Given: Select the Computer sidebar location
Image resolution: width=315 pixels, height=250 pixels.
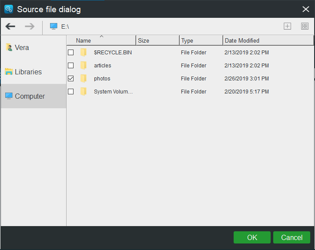Looking at the screenshot, I should (x=34, y=96).
